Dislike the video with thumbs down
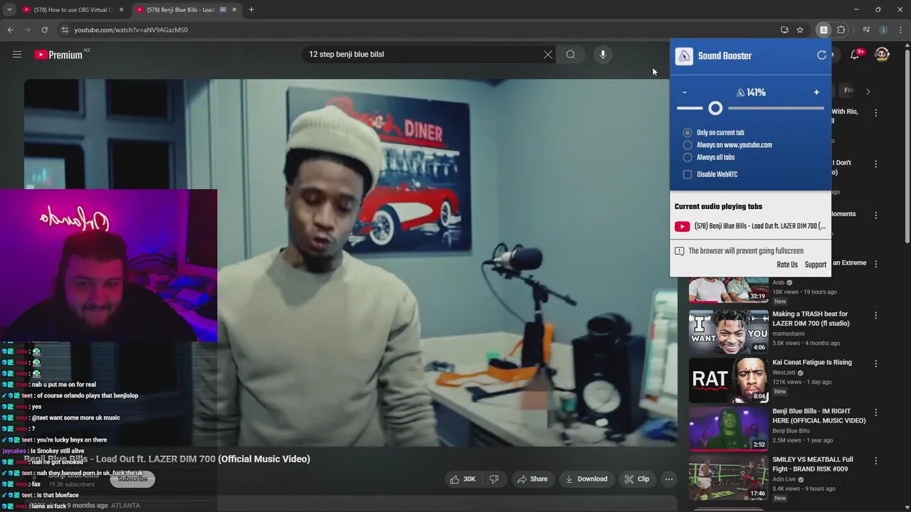Screen dimensions: 911x512 (x=494, y=479)
